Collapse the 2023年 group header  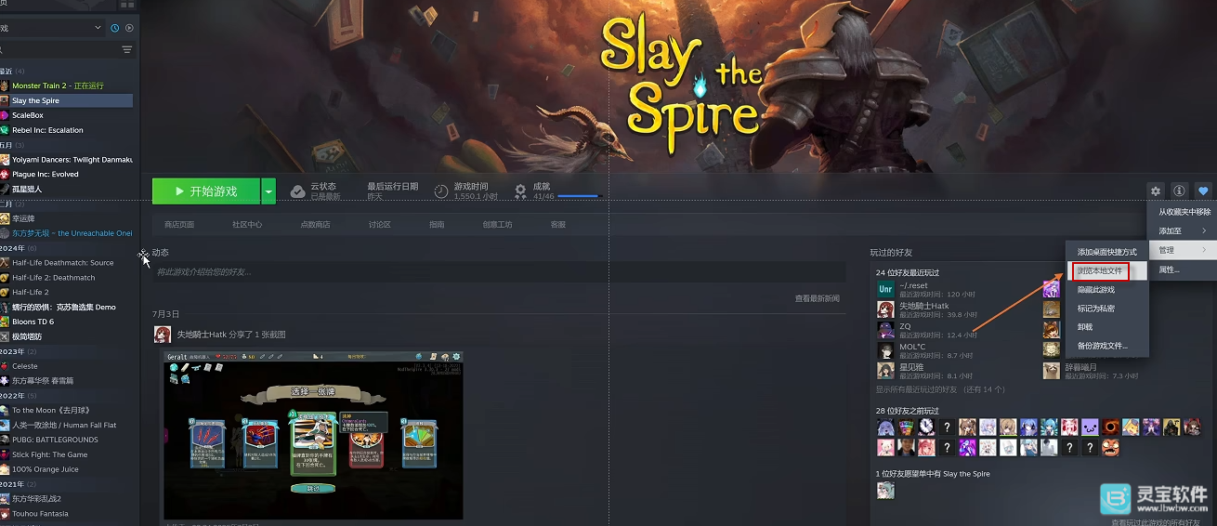(19, 351)
